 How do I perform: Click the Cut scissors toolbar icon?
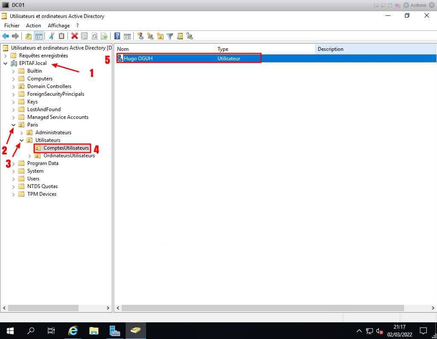pos(52,36)
